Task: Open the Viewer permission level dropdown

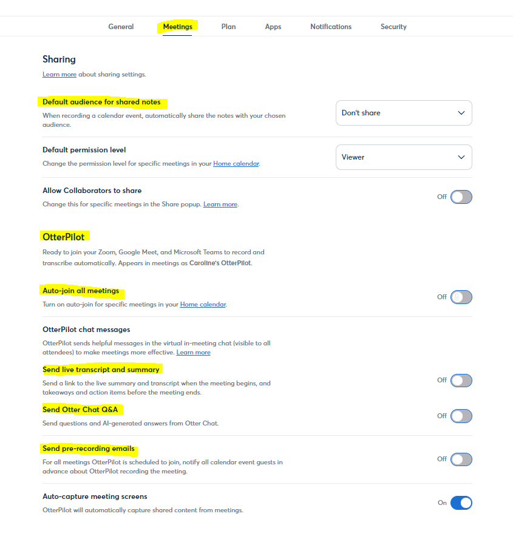Action: pyautogui.click(x=404, y=157)
